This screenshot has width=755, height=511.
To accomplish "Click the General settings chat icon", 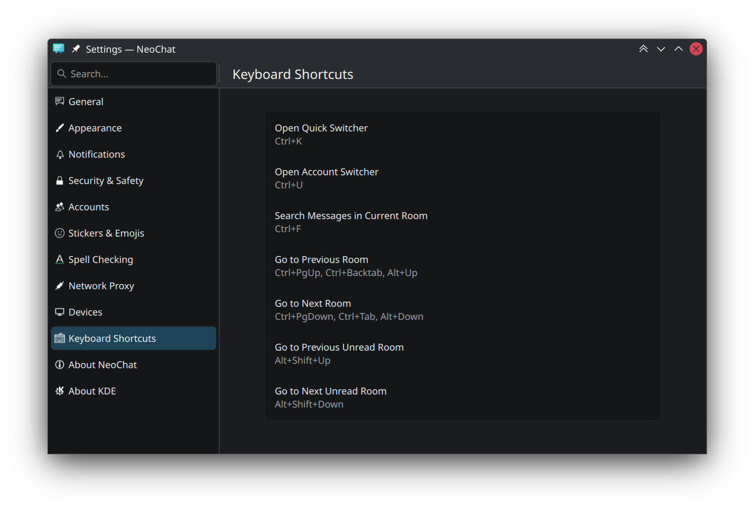I will [60, 101].
